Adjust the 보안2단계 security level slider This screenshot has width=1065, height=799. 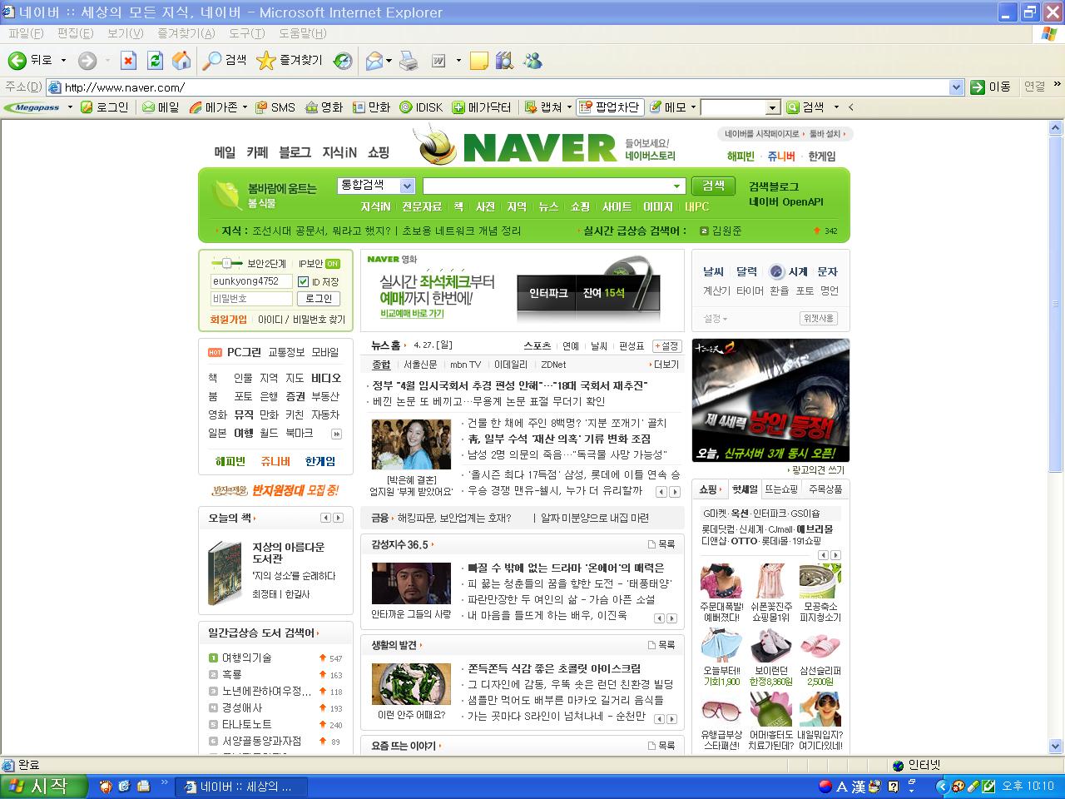pyautogui.click(x=225, y=264)
